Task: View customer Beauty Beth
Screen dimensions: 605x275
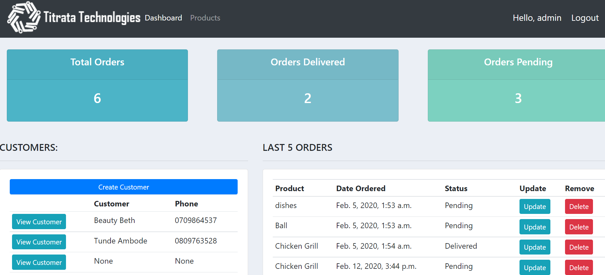Action: (x=39, y=222)
